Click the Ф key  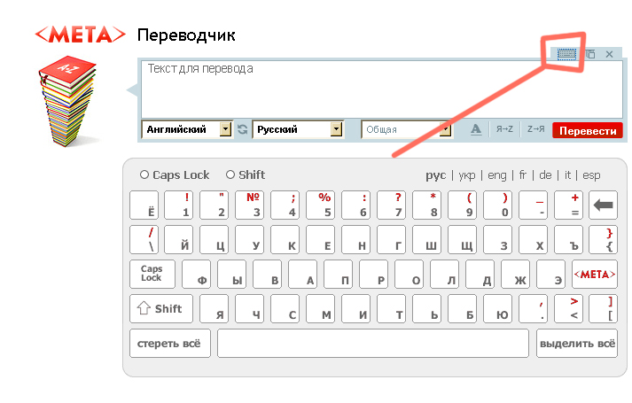[196, 275]
